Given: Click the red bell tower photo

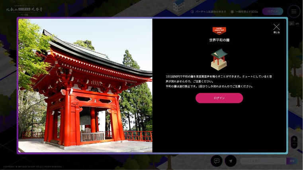Looking at the screenshot, I should [x=85, y=85].
